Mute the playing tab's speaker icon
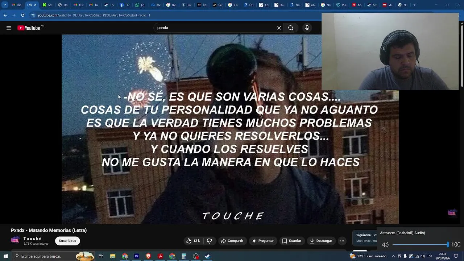This screenshot has height=261, width=464. [x=30, y=5]
